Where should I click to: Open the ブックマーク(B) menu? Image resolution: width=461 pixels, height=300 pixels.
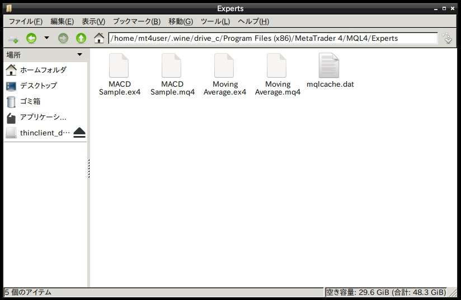137,21
